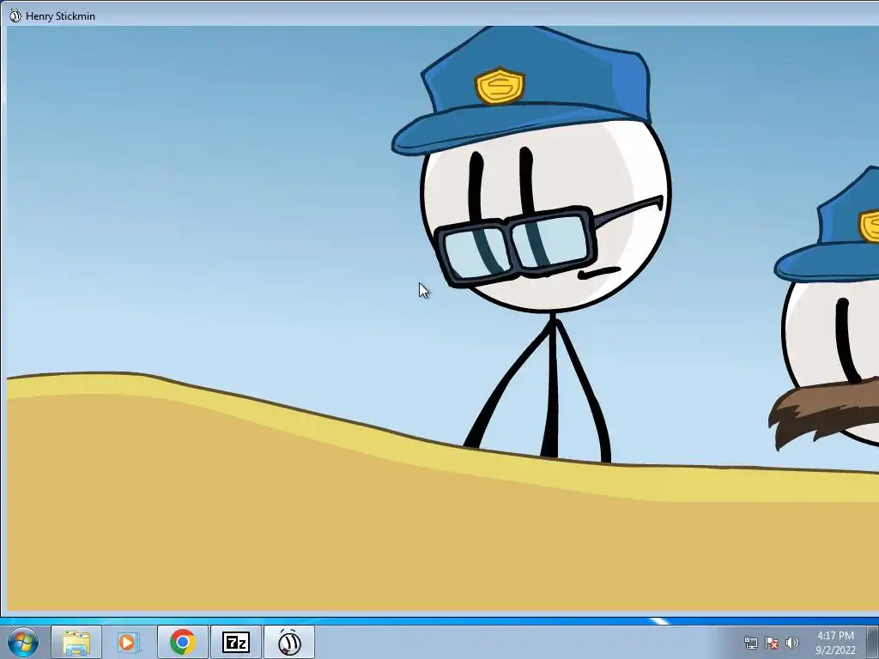This screenshot has width=879, height=659.
Task: Click the volume speaker tray icon
Action: [792, 642]
